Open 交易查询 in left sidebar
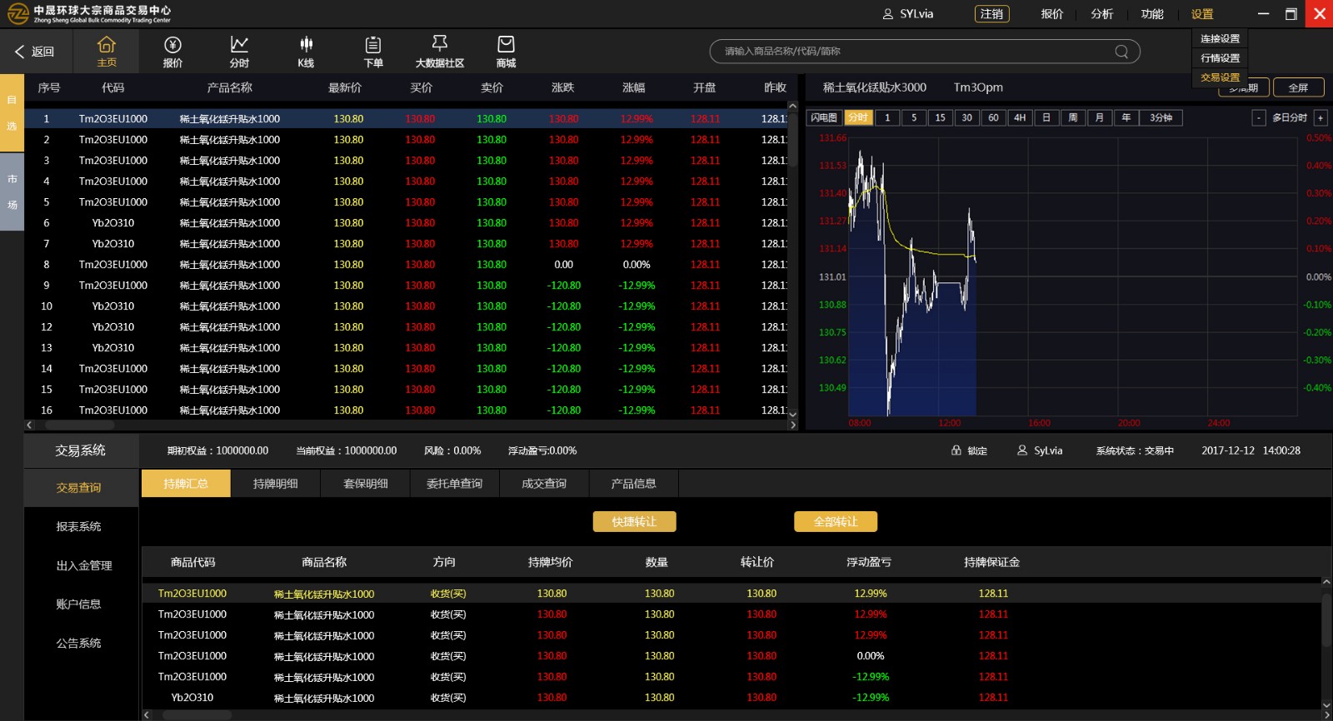 (80, 488)
